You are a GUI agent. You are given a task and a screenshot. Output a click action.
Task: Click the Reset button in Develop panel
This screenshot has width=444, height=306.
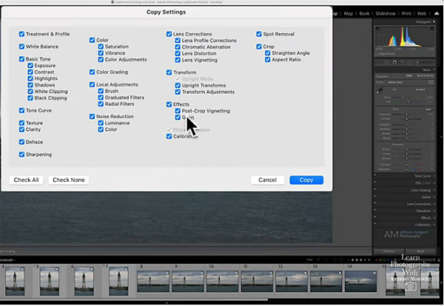pyautogui.click(x=420, y=251)
